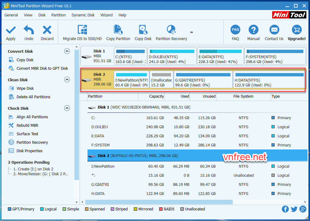Click the Contact Us envelope icon
Screen dimensions: 310x221
(x=274, y=30)
